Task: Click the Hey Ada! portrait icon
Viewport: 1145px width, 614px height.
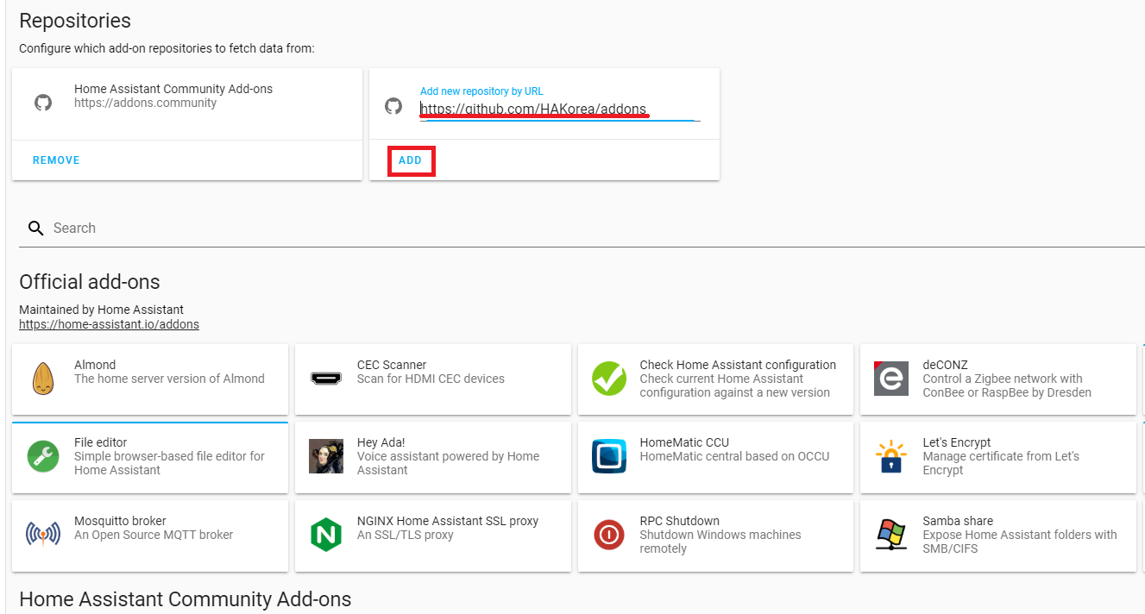Action: (326, 456)
